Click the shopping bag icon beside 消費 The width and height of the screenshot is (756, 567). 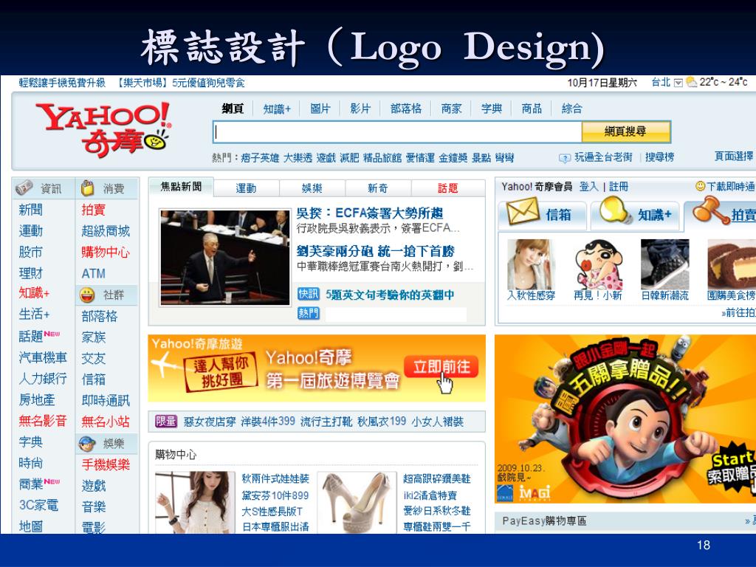(87, 188)
